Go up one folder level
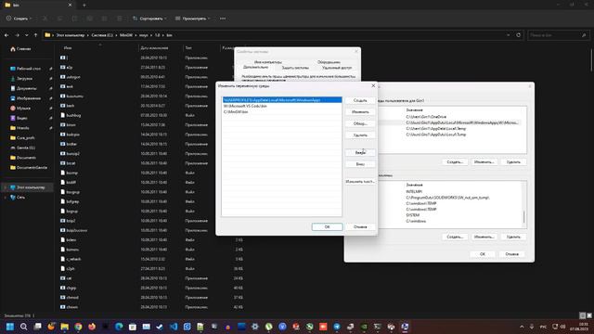The height and width of the screenshot is (334, 594). point(35,35)
